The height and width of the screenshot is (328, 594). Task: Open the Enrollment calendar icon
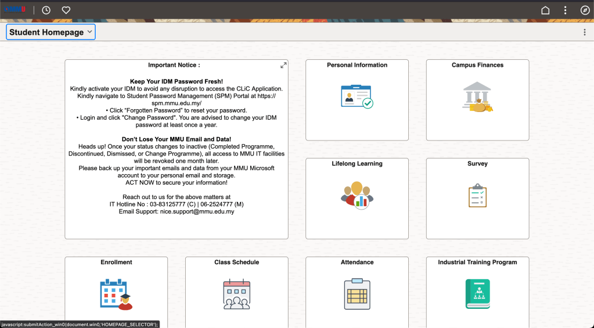(x=116, y=294)
